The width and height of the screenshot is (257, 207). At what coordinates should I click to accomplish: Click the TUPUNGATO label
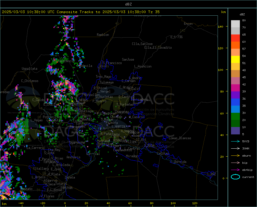(51, 162)
